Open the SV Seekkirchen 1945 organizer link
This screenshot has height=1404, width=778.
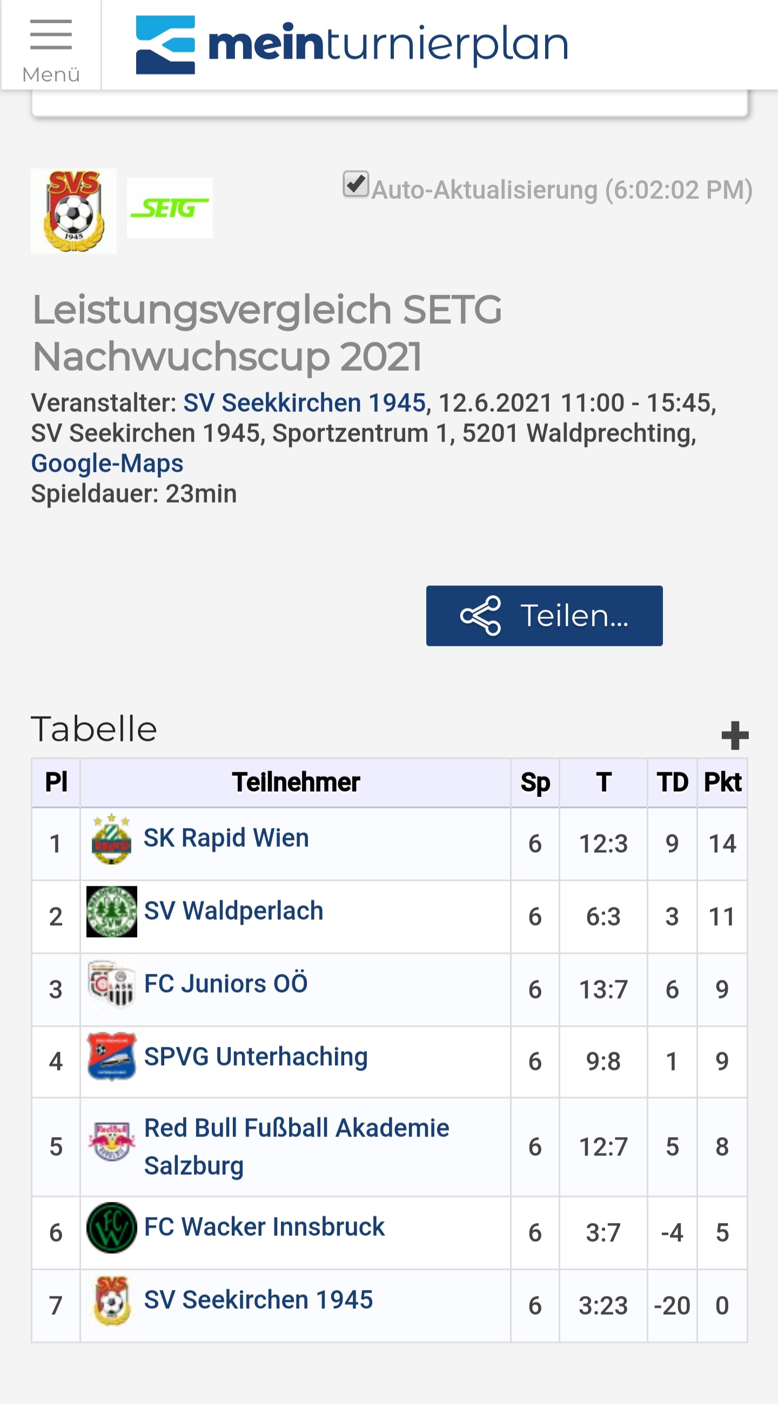[x=304, y=403]
